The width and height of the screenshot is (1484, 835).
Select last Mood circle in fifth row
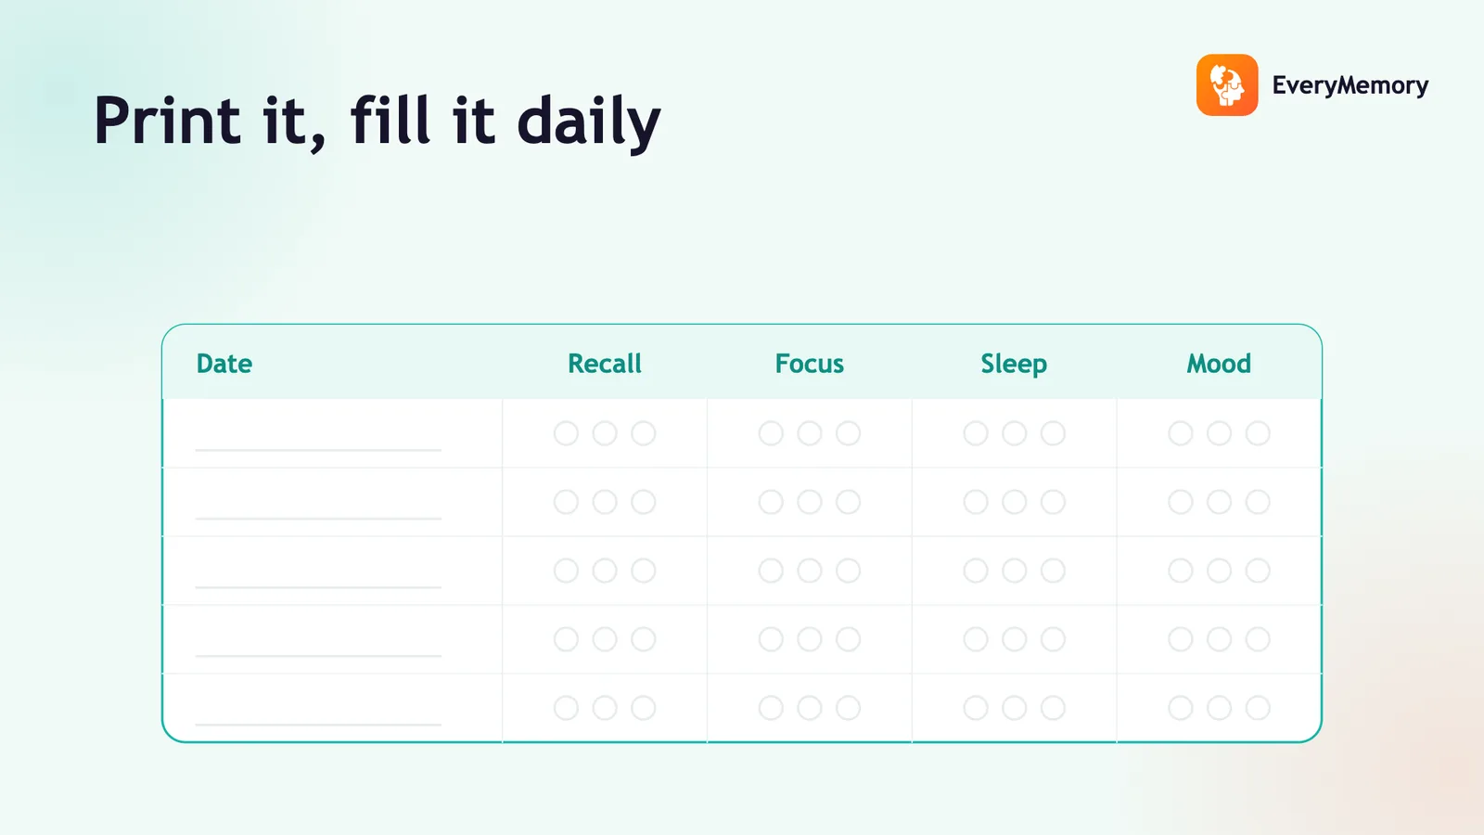point(1258,708)
